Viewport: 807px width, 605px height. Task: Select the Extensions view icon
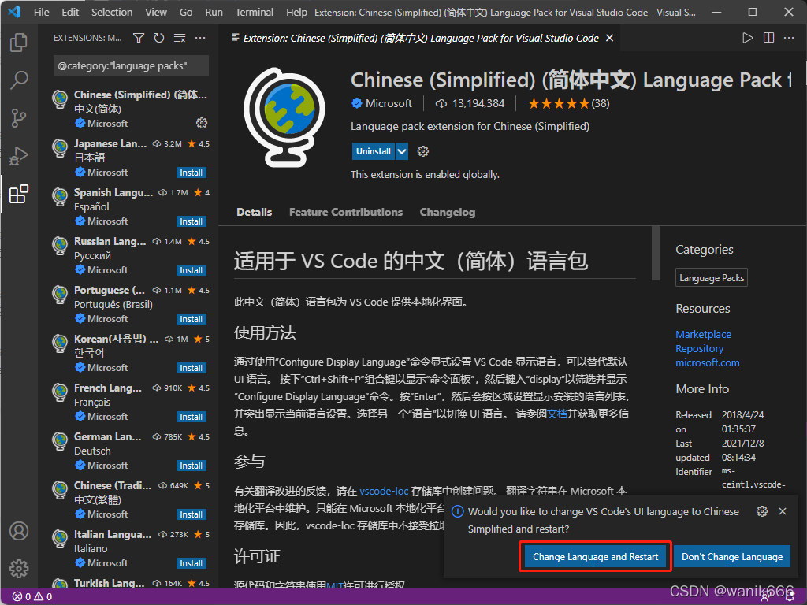[x=19, y=194]
